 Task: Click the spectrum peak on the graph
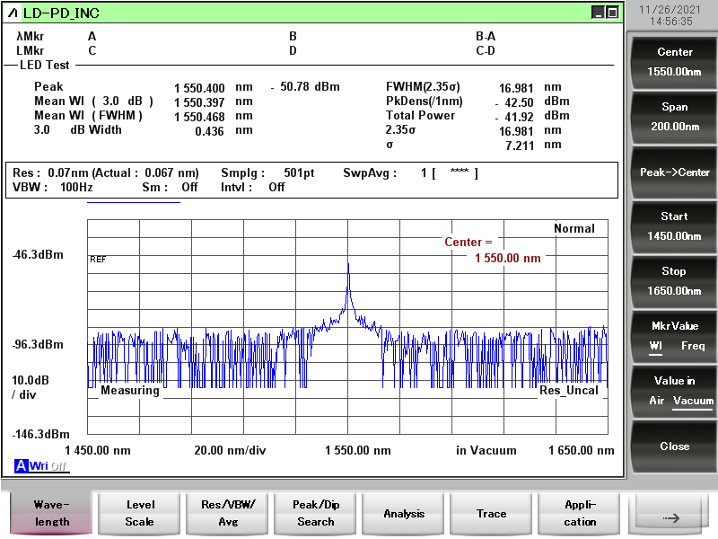pos(348,264)
